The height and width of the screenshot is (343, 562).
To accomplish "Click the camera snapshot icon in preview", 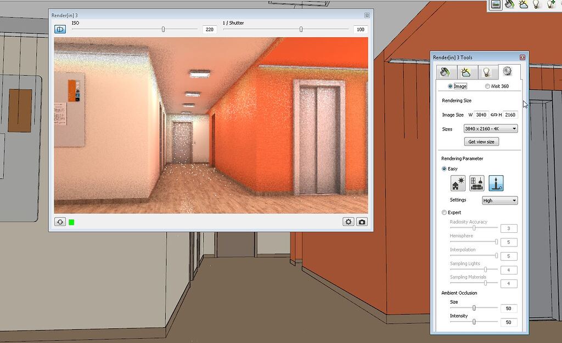I will pyautogui.click(x=362, y=222).
